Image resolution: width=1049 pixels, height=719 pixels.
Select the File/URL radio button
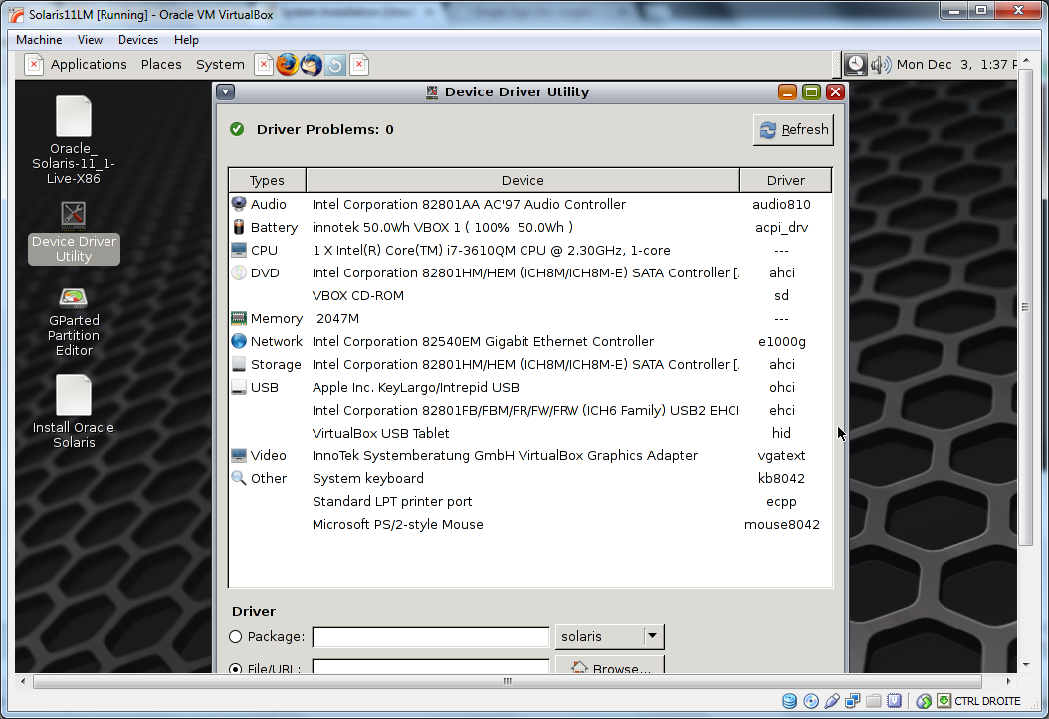(x=236, y=668)
